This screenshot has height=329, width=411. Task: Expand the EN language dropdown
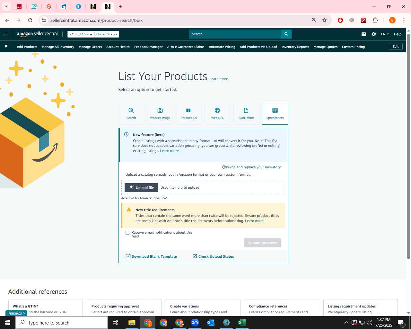(x=385, y=34)
